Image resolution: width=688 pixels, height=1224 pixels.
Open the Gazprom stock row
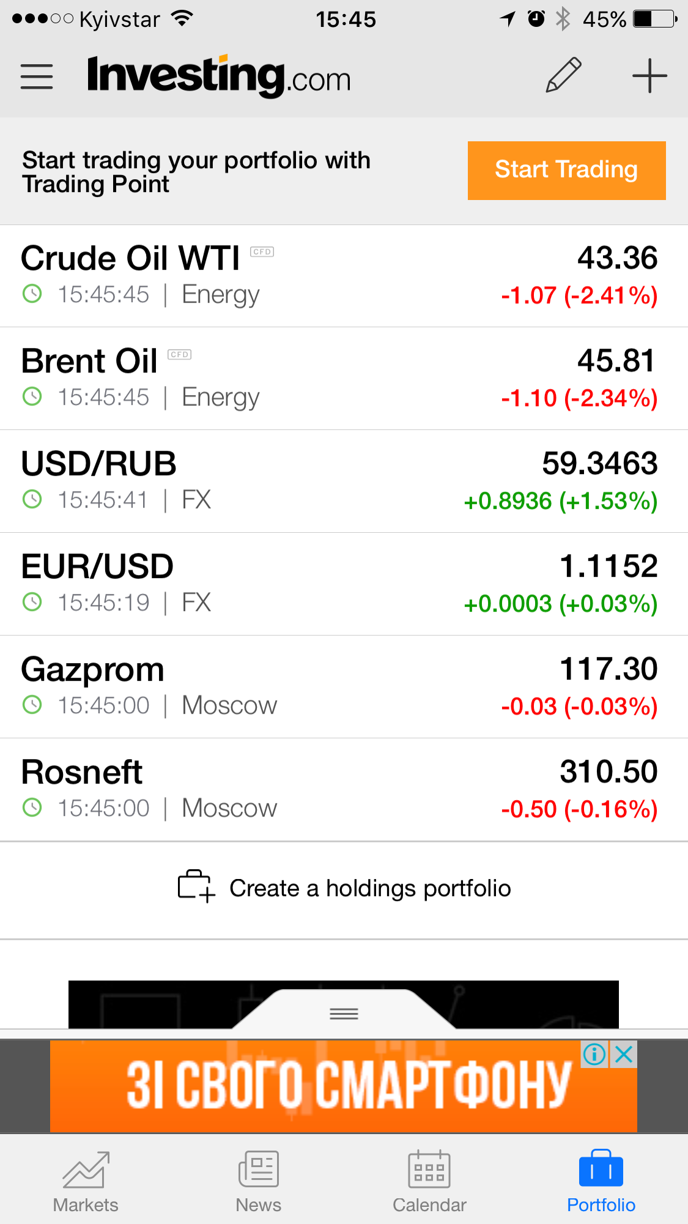pos(344,687)
